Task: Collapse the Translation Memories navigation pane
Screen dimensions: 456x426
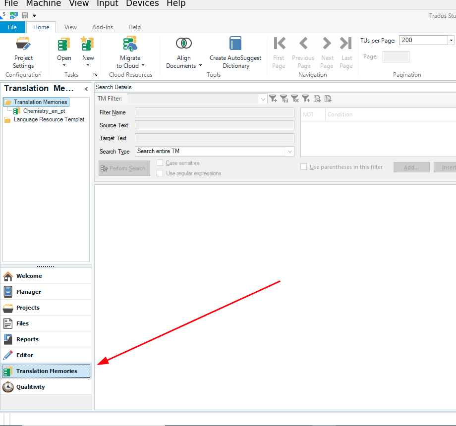Action: point(86,89)
